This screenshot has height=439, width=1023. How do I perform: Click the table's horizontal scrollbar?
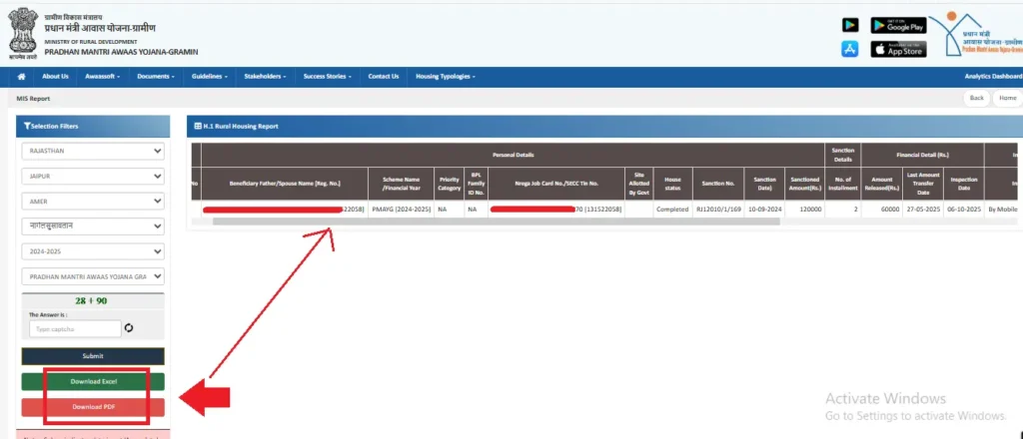click(x=496, y=221)
